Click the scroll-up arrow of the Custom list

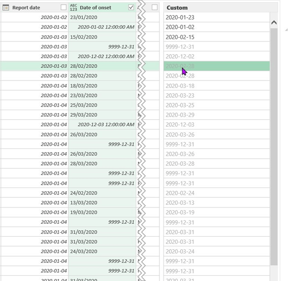(274, 22)
